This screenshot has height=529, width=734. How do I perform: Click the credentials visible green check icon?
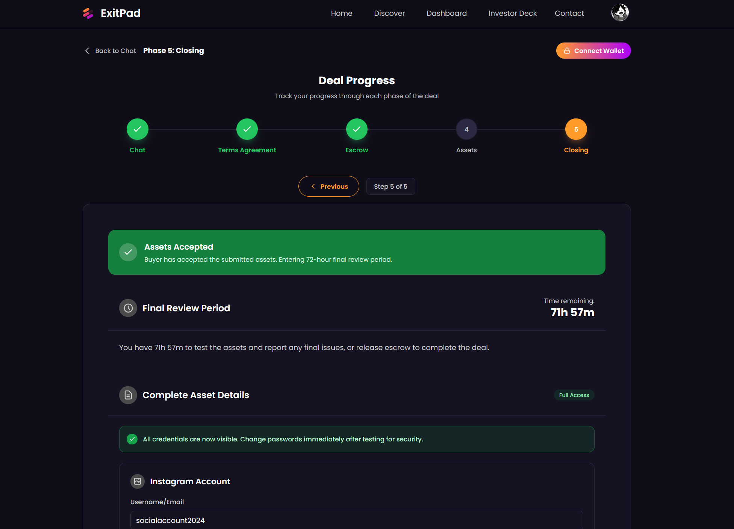pyautogui.click(x=132, y=439)
